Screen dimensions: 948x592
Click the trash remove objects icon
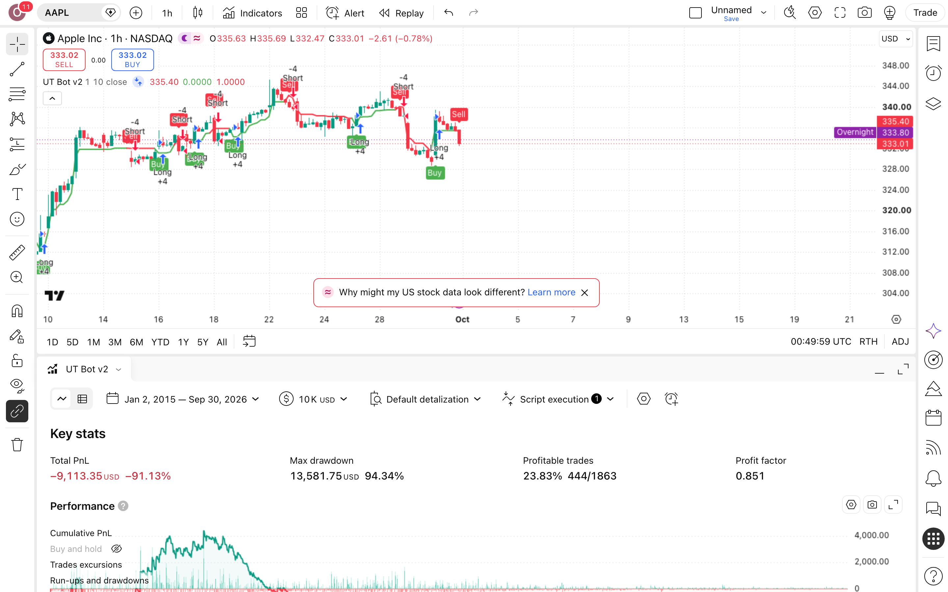[17, 444]
